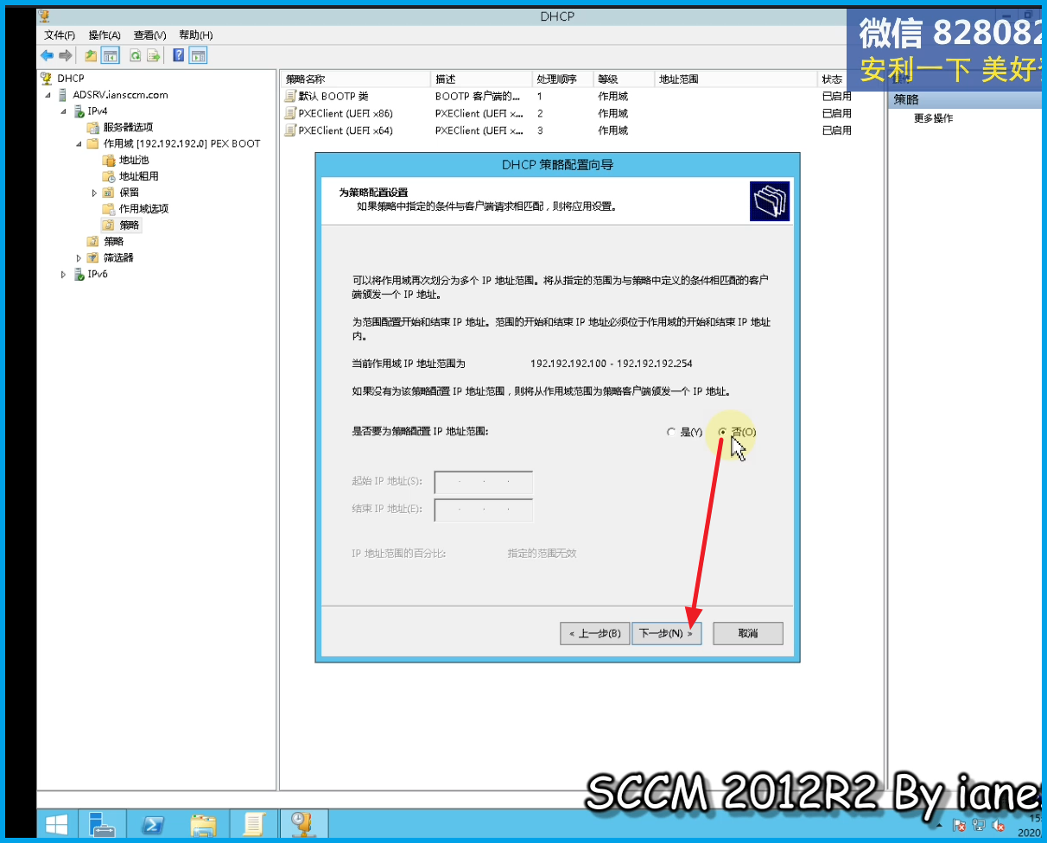
Task: Click the PXEClient (UEFI x86) policy row icon
Action: (x=290, y=113)
